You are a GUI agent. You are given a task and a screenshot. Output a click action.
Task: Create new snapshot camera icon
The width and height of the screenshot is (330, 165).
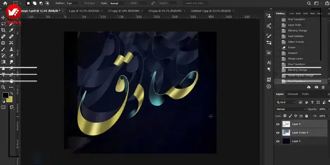coord(316,87)
